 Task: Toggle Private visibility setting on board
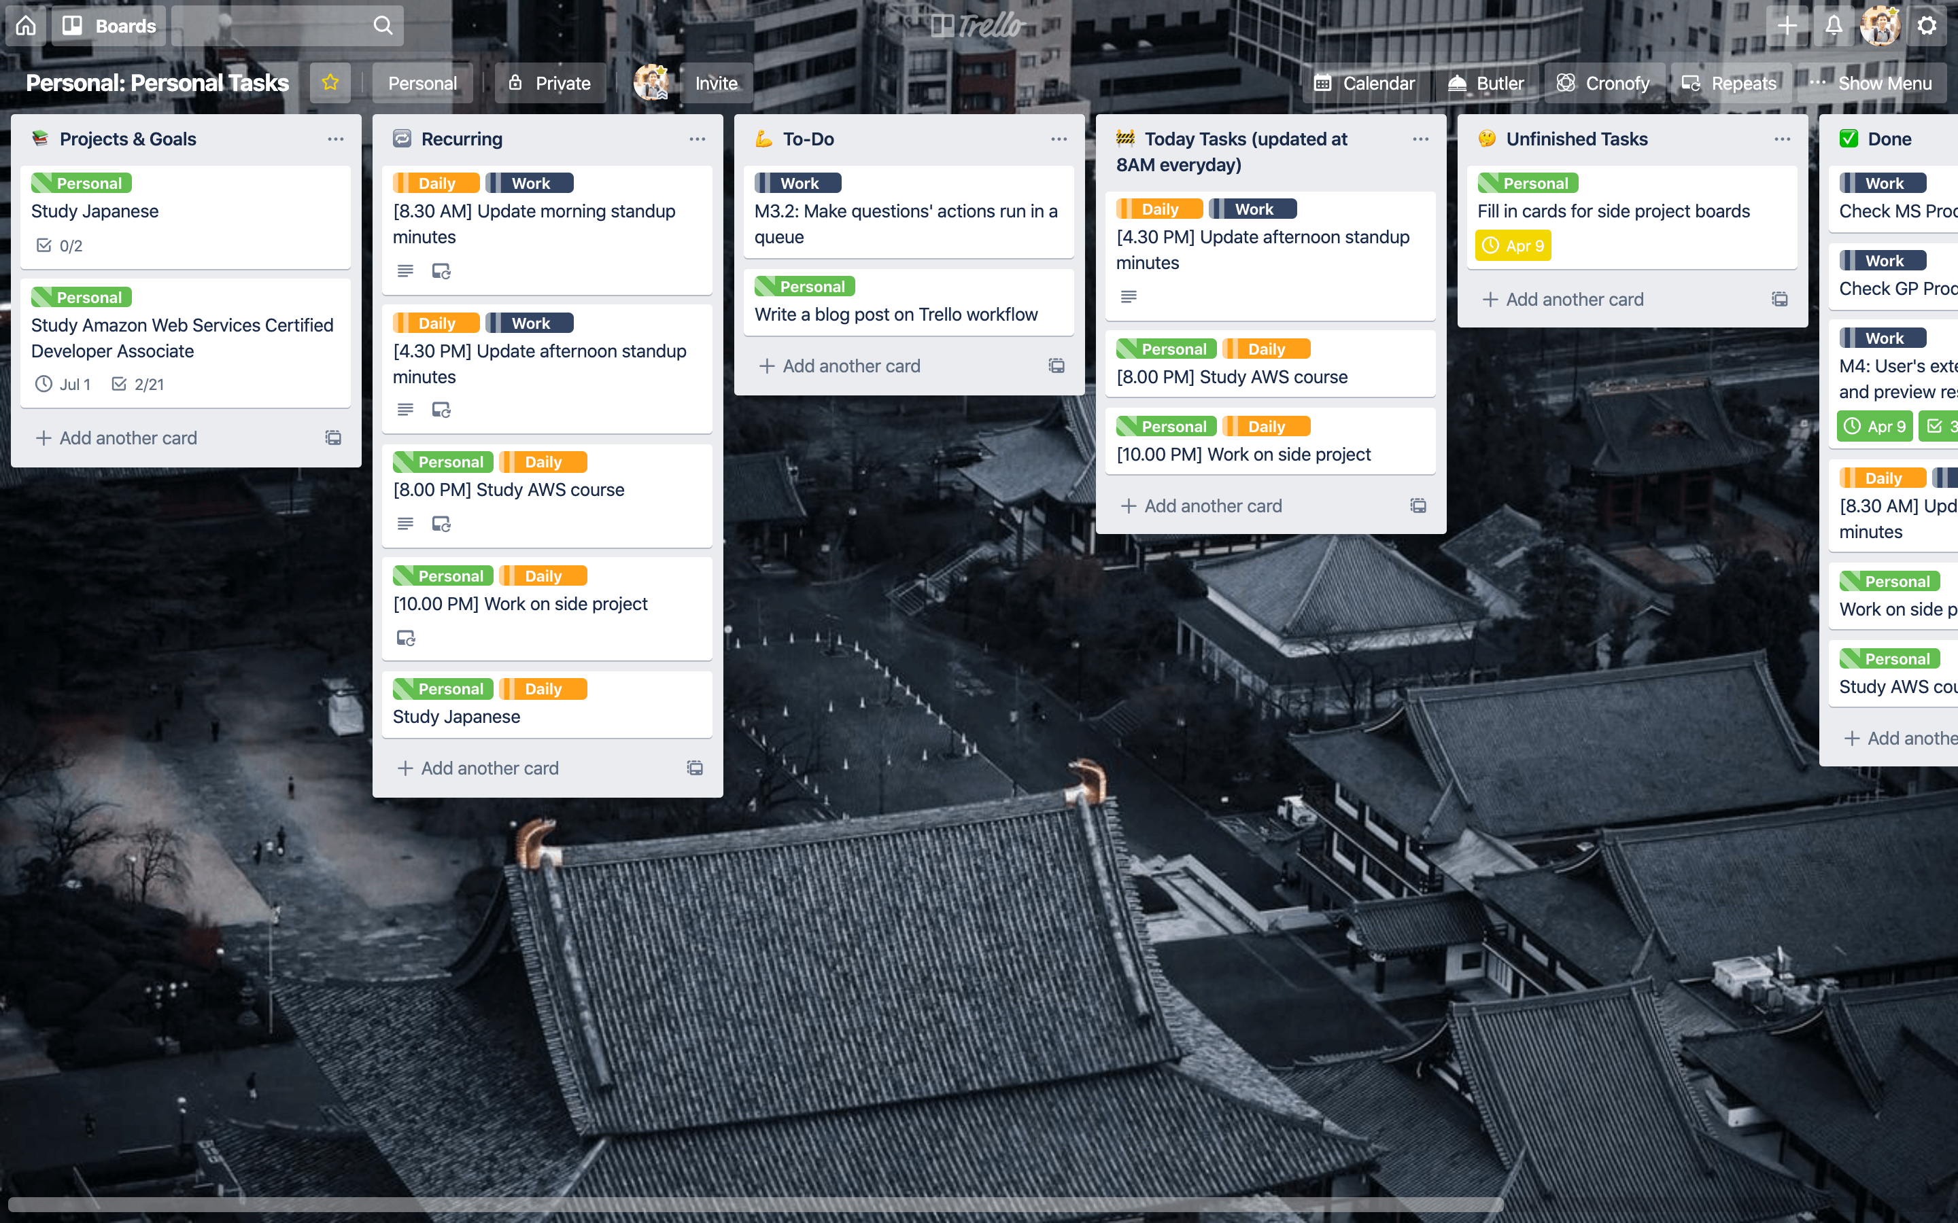(549, 82)
